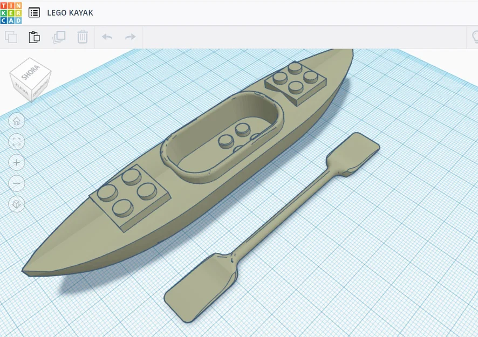
Task: Click the lightbulb show-all icon
Action: (x=475, y=37)
